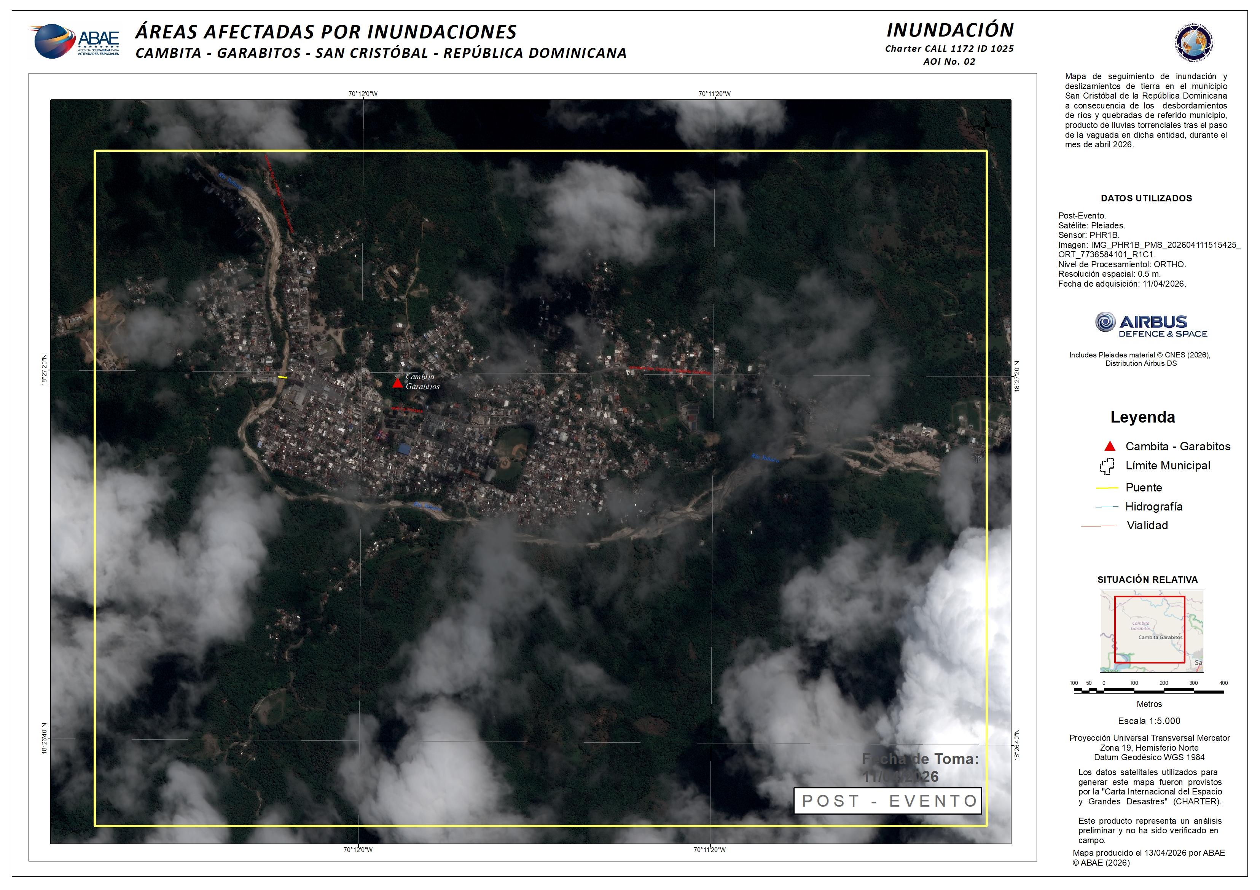
Task: Click the ABAE logo in the header
Action: pos(74,41)
